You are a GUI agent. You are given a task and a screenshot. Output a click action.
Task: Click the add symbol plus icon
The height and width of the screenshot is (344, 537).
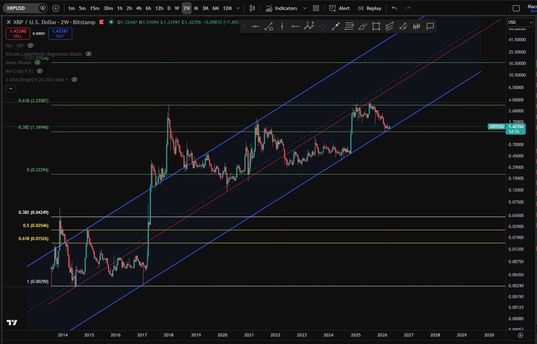(55, 8)
